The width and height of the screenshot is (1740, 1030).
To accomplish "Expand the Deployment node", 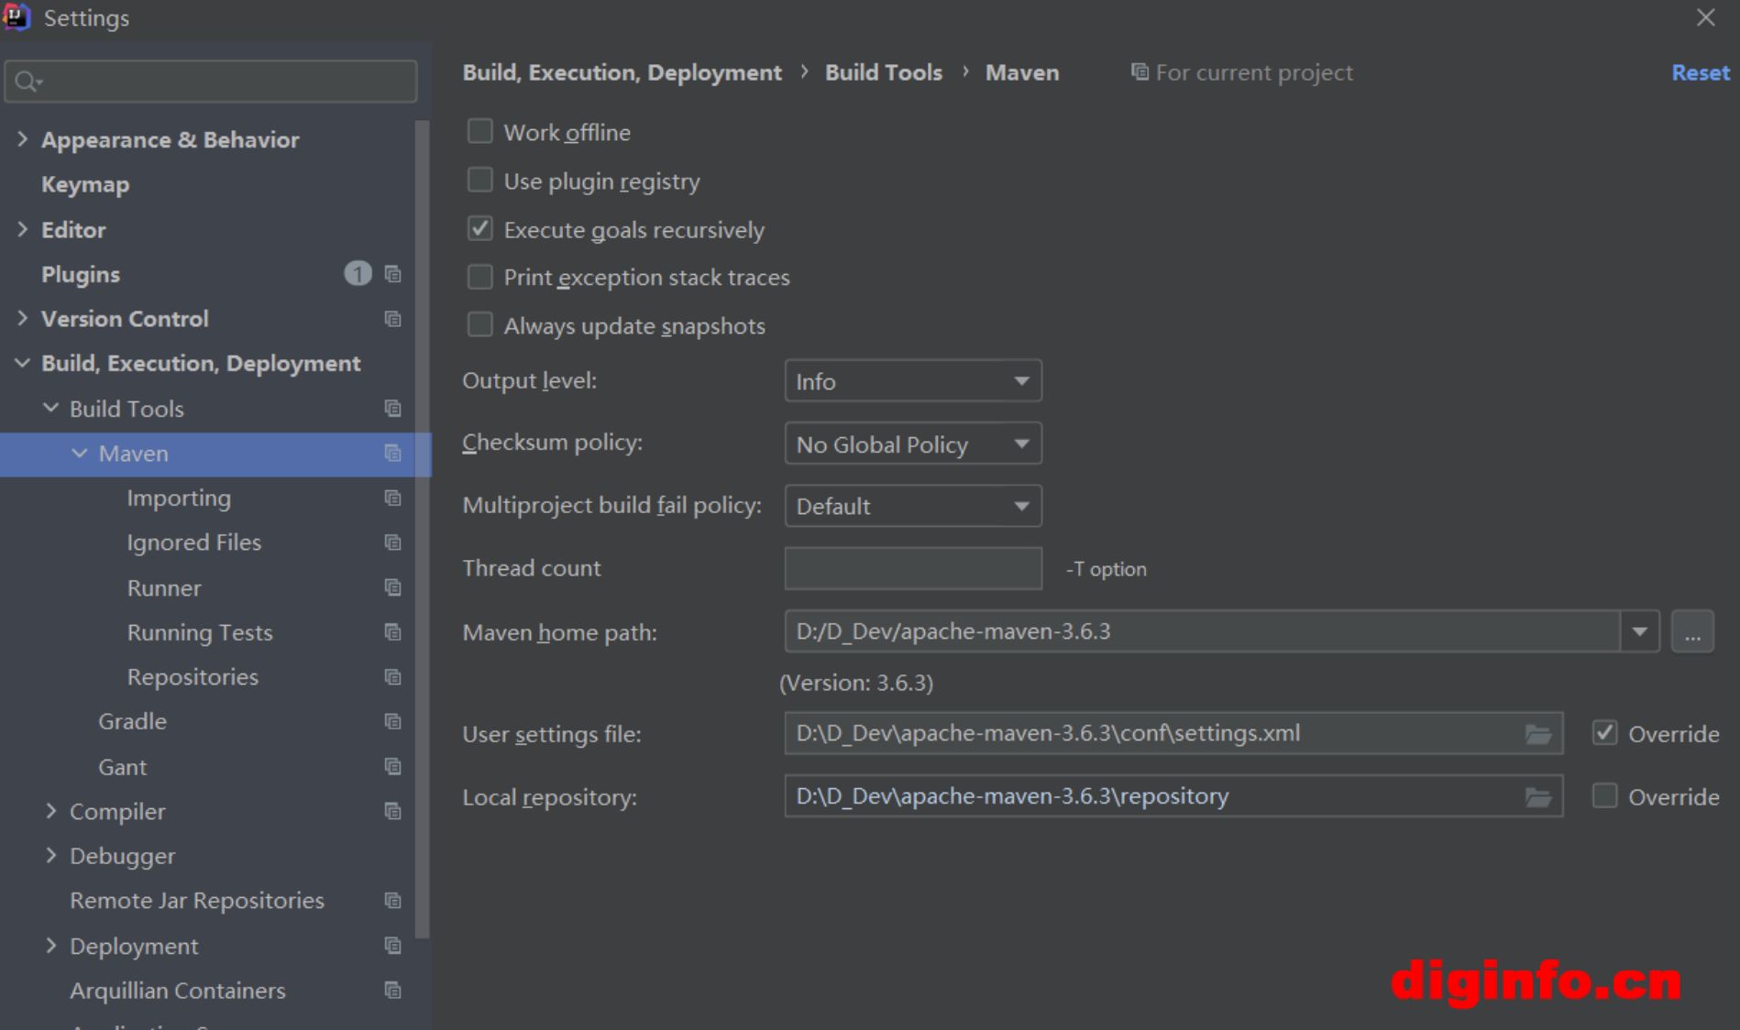I will pos(51,946).
